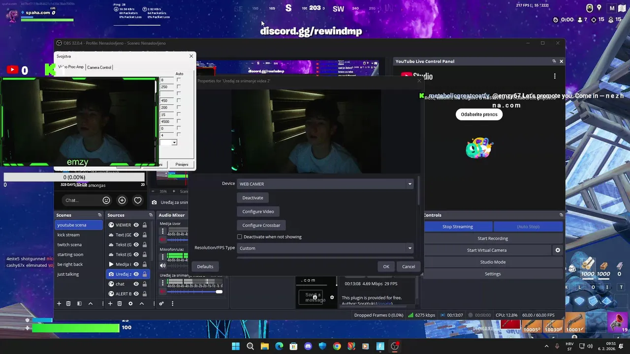Check Auto box for value 4500 row
This screenshot has height=354, width=630.
[x=179, y=121]
